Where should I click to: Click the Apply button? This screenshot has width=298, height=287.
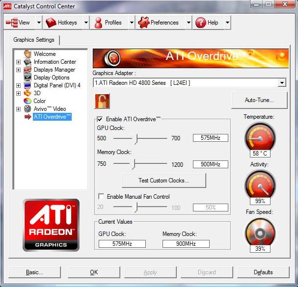coord(150,272)
